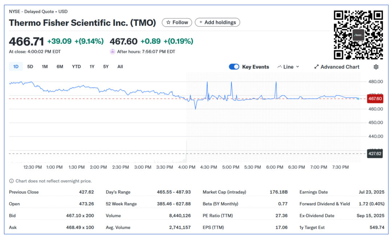Click the PE Ratio value 27.36
The width and height of the screenshot is (392, 238).
pyautogui.click(x=282, y=216)
